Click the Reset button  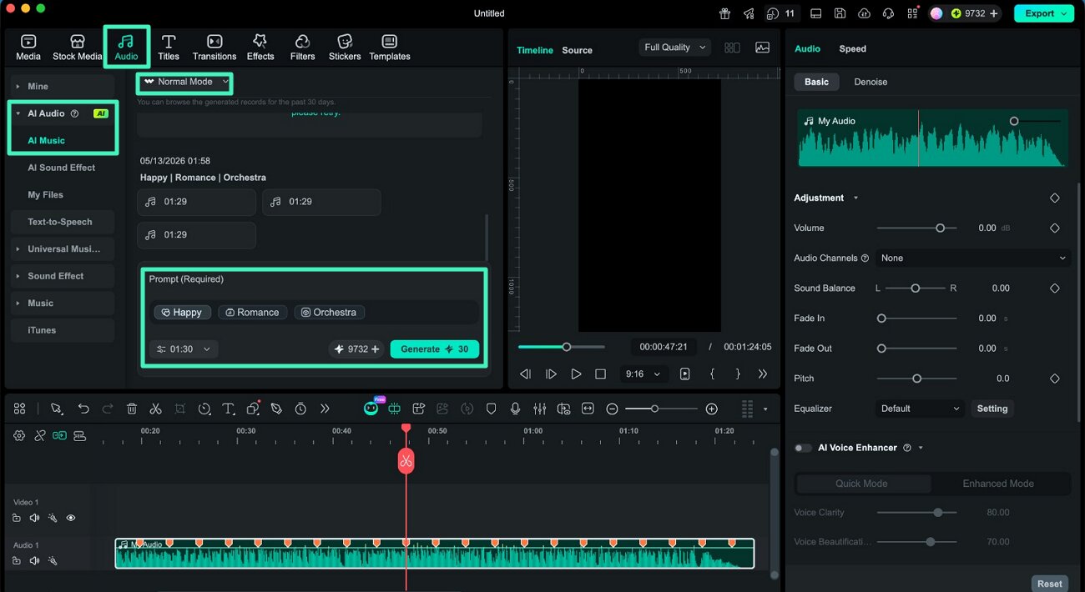tap(1050, 584)
